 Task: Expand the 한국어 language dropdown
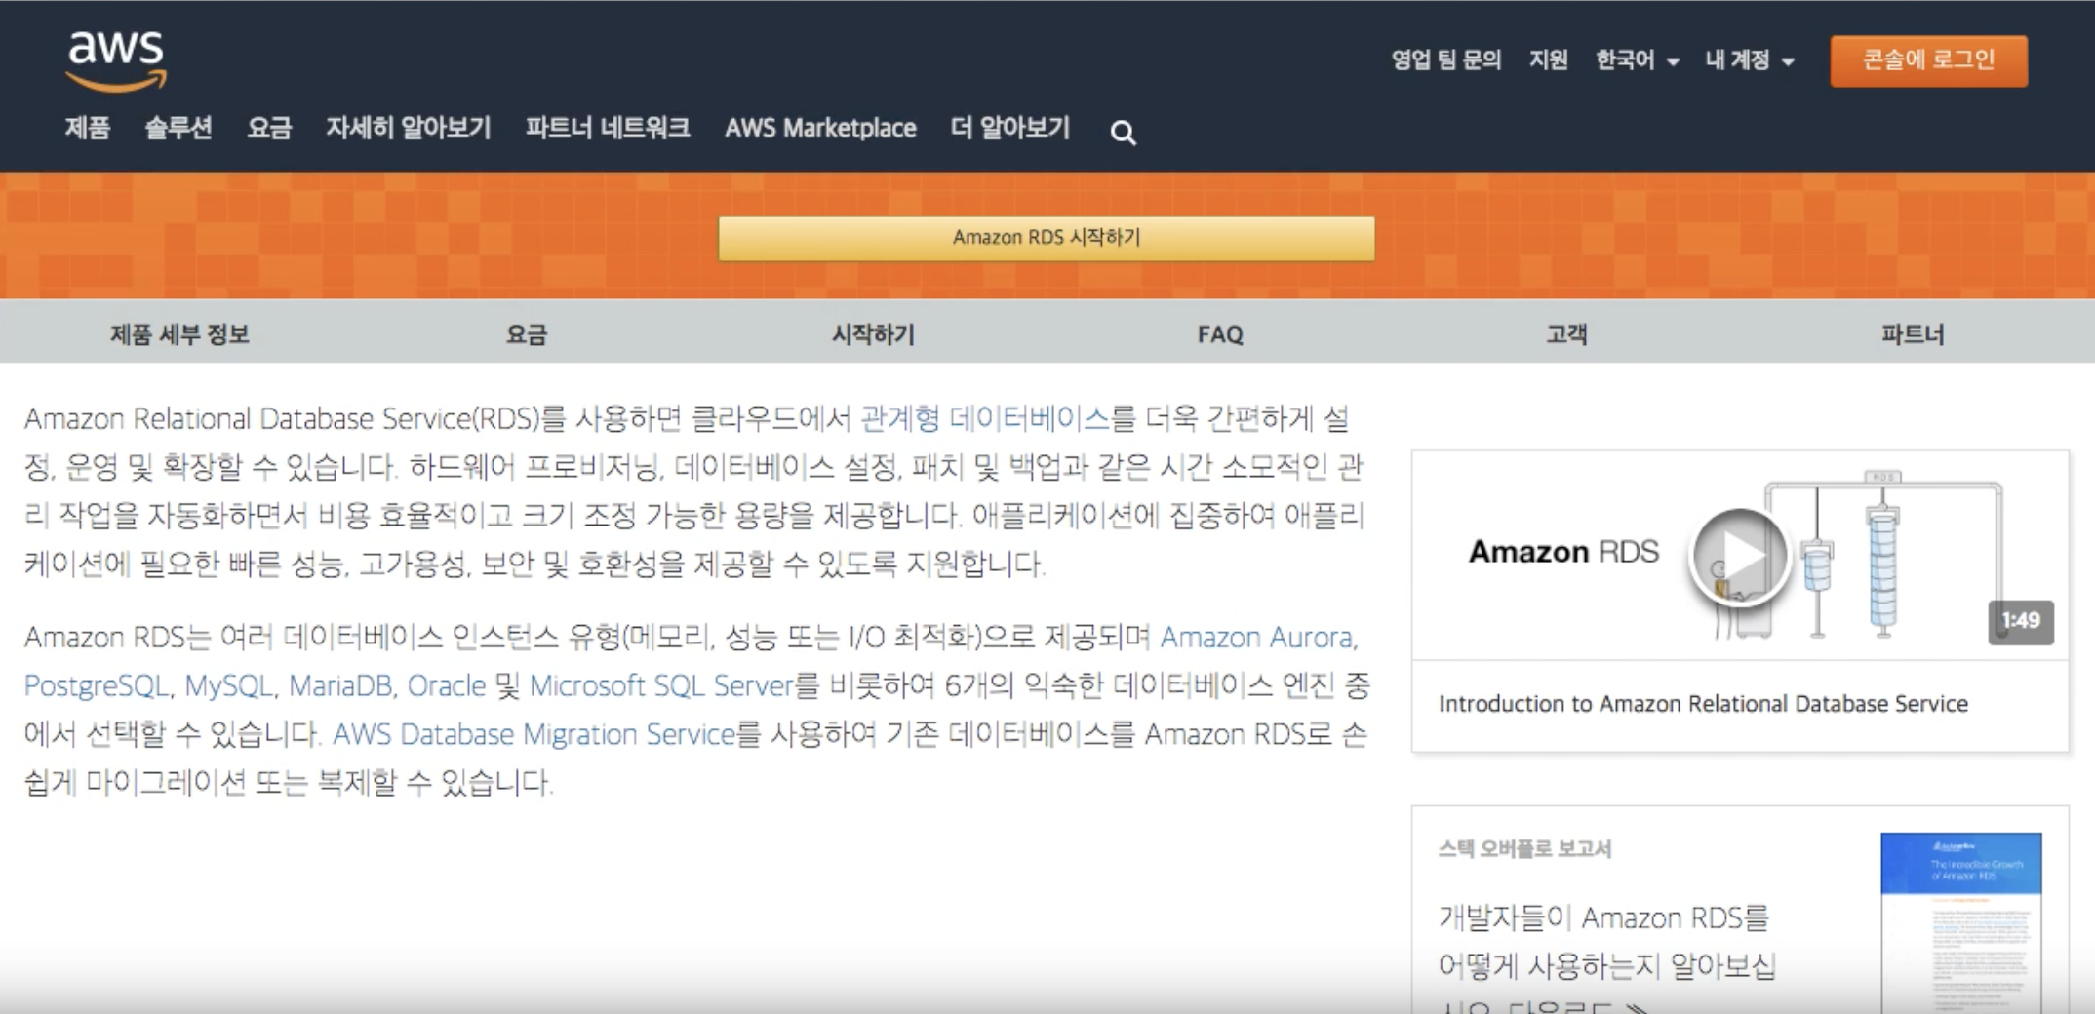1637,60
